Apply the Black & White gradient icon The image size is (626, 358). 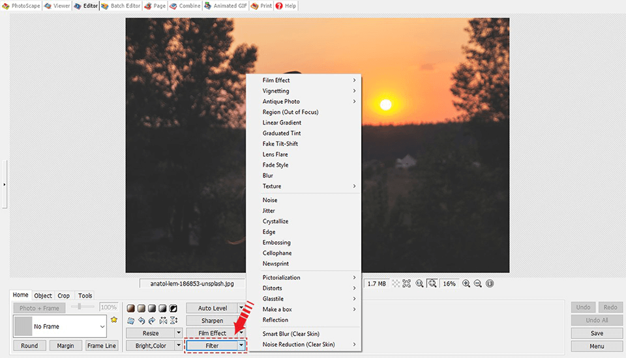(162, 308)
